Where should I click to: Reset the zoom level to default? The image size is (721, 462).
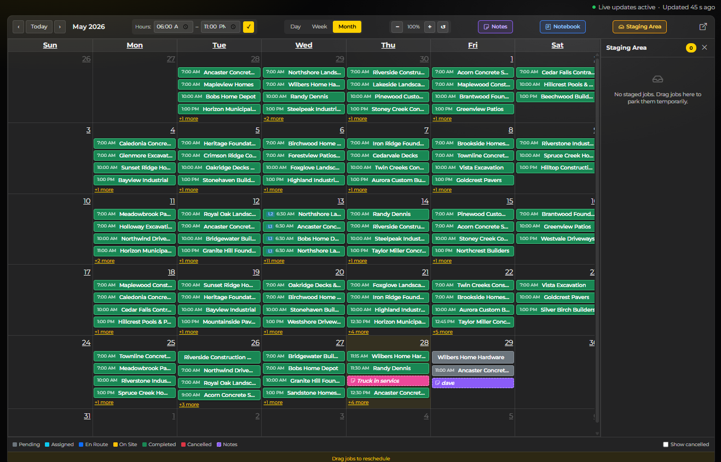(x=443, y=27)
